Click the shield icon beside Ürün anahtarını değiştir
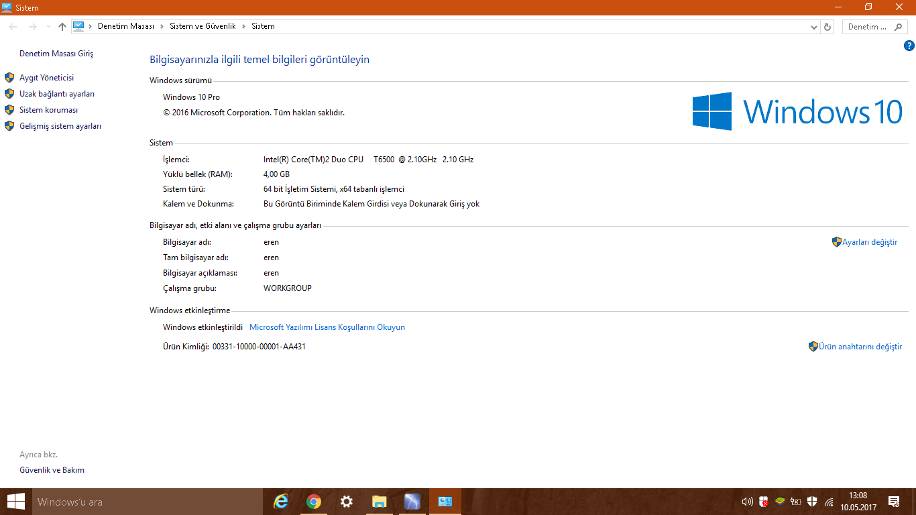Screen dimensions: 916x515 point(813,347)
